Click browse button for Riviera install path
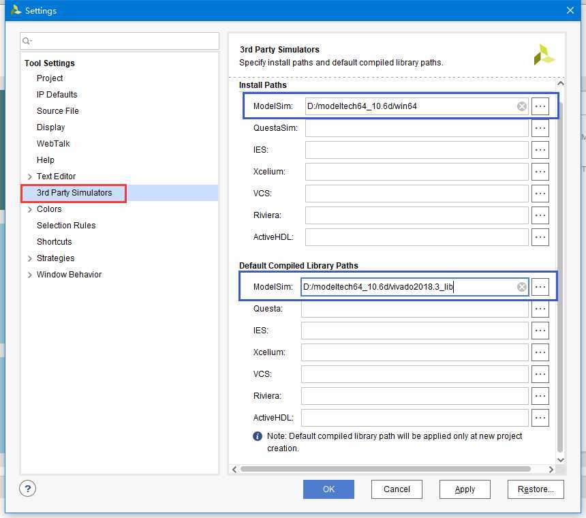 [x=540, y=215]
